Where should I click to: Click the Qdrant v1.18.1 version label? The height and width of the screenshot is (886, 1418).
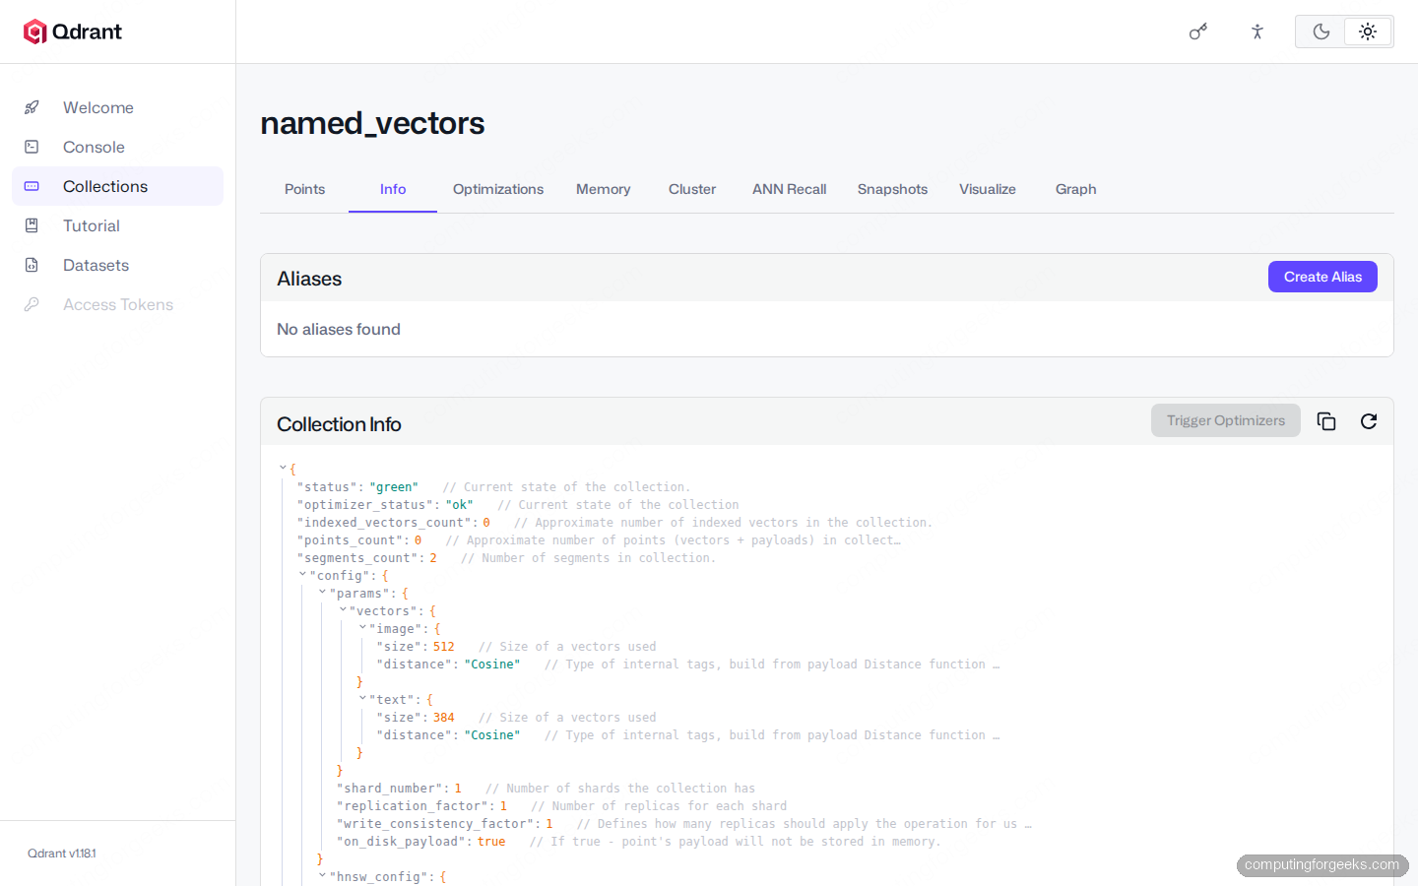62,854
